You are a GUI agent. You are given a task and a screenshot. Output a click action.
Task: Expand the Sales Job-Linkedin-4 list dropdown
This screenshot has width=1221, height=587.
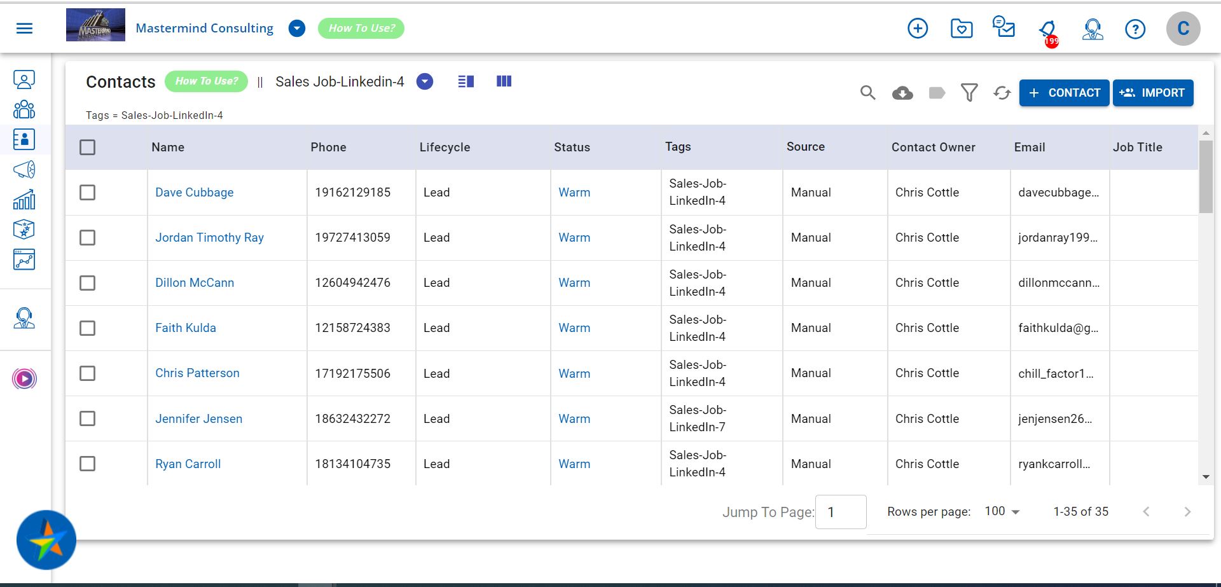coord(425,81)
